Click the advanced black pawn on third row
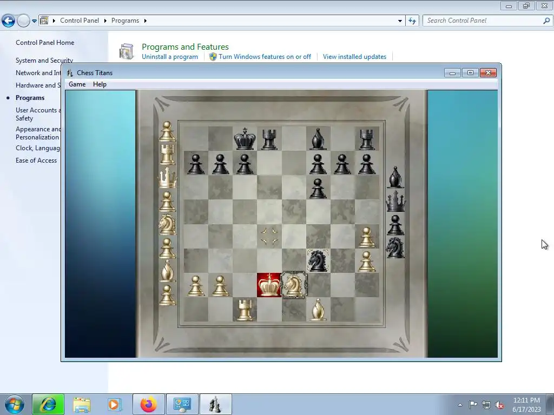This screenshot has height=415, width=554. (318, 188)
